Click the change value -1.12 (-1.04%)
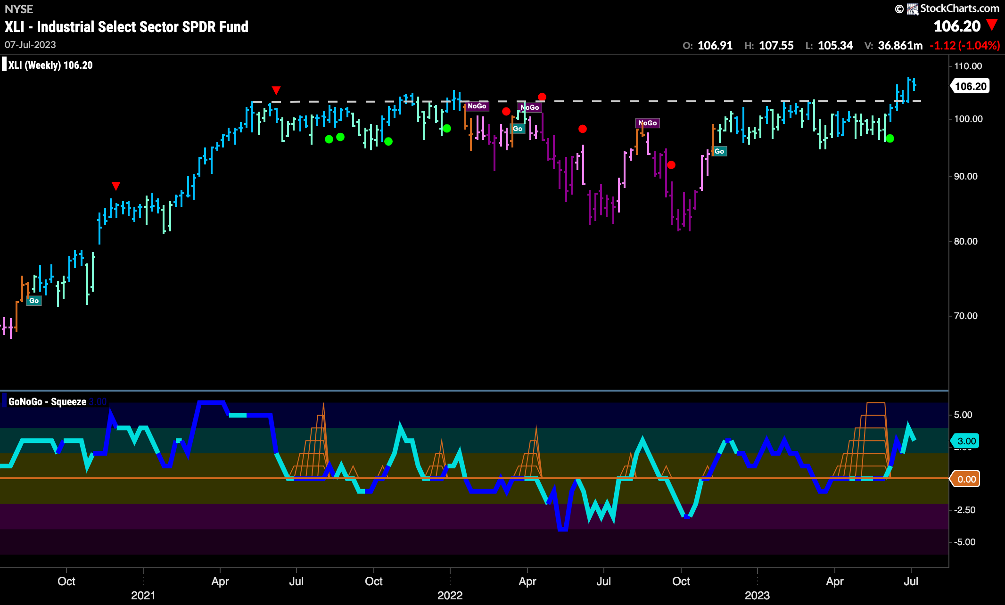 tap(964, 46)
